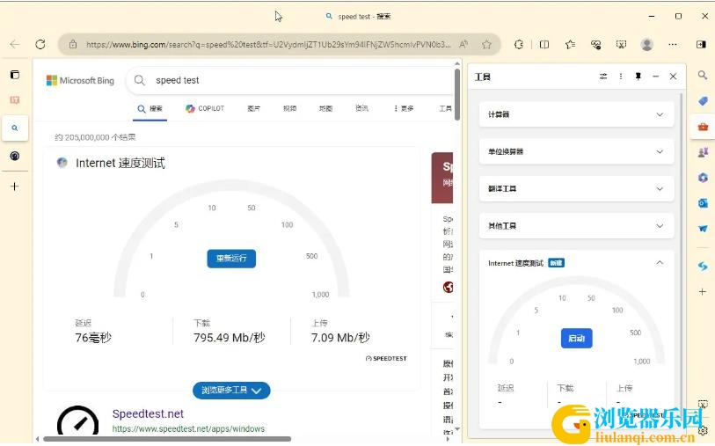Click the Microsoft Bing logo
This screenshot has height=446, width=715.
coord(80,81)
